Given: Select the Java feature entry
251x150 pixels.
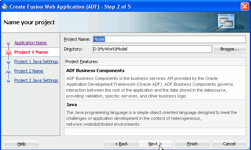Looking at the screenshot, I should click(x=155, y=114).
